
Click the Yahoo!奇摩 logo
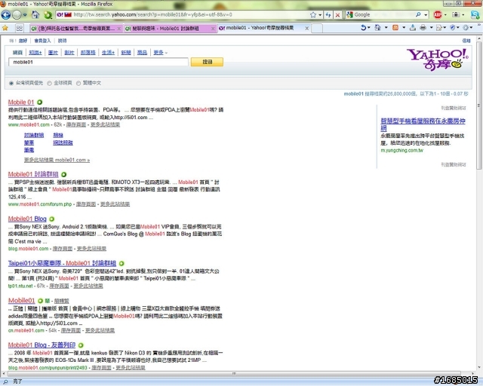pos(438,59)
